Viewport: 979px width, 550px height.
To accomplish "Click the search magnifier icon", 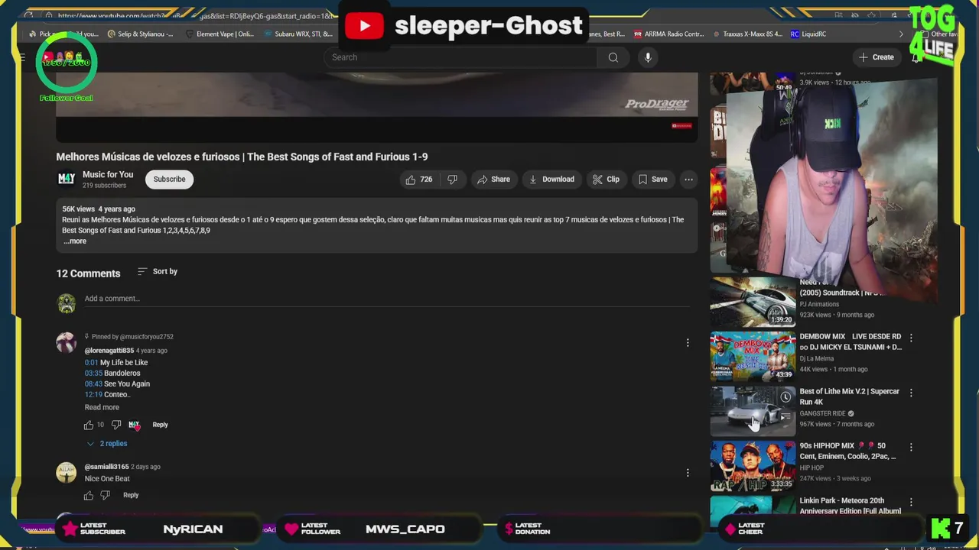I will 613,57.
